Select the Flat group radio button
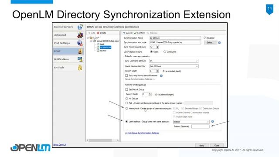Image resolution: width=279 pixels, height=157 pixels. tap(126, 103)
